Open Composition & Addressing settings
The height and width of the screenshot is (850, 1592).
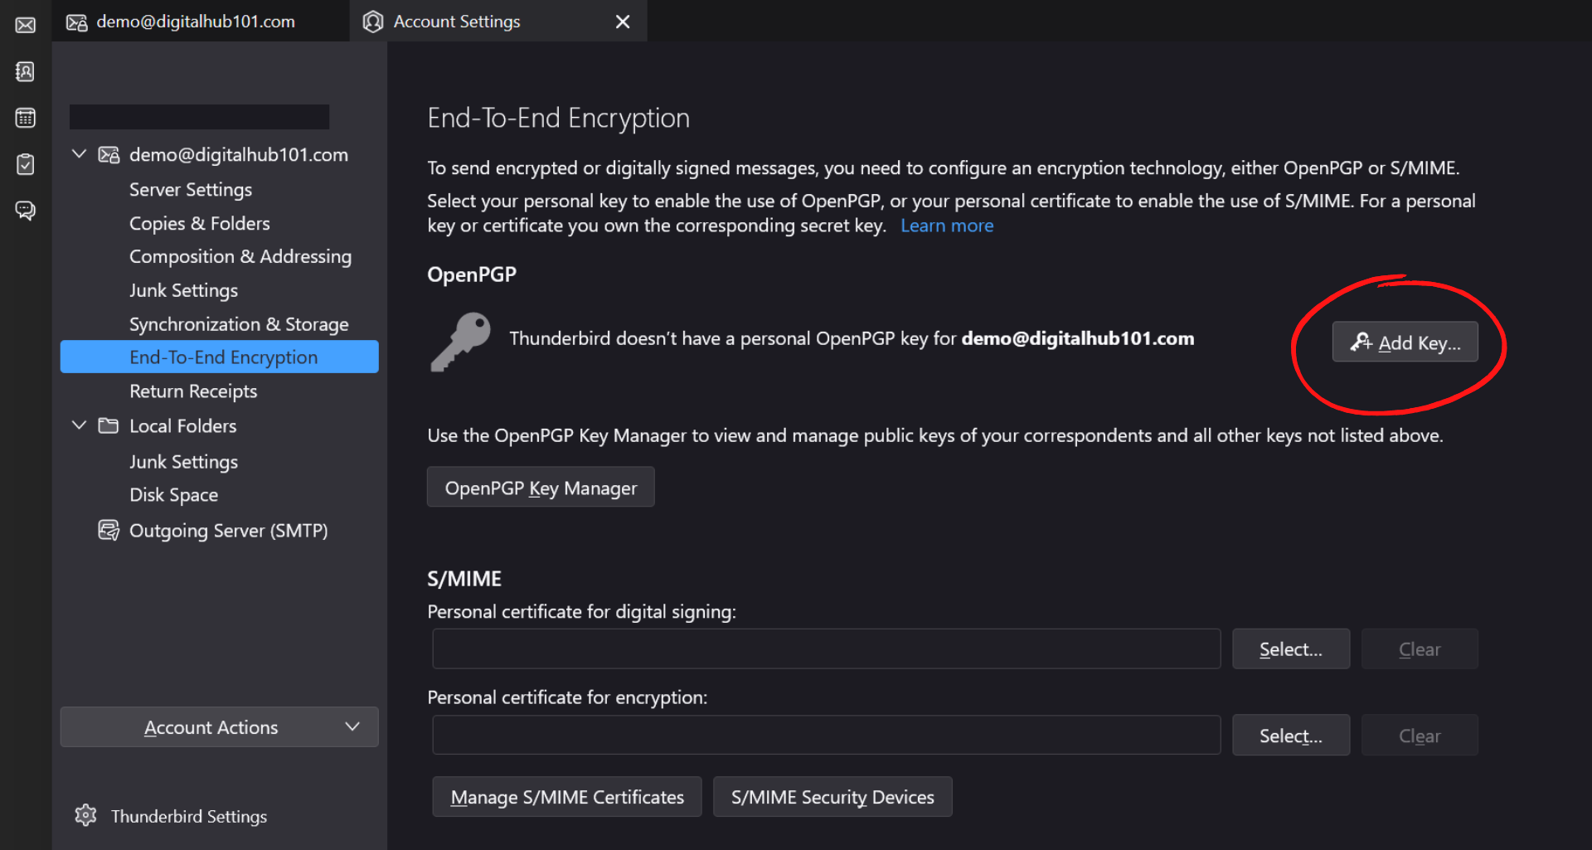click(x=240, y=257)
